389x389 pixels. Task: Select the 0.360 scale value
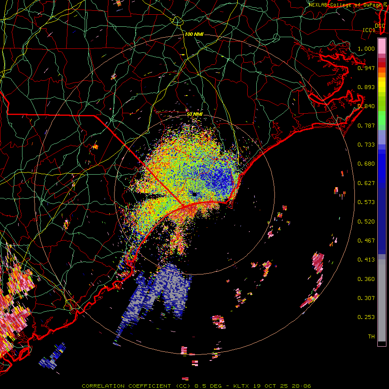click(366, 279)
